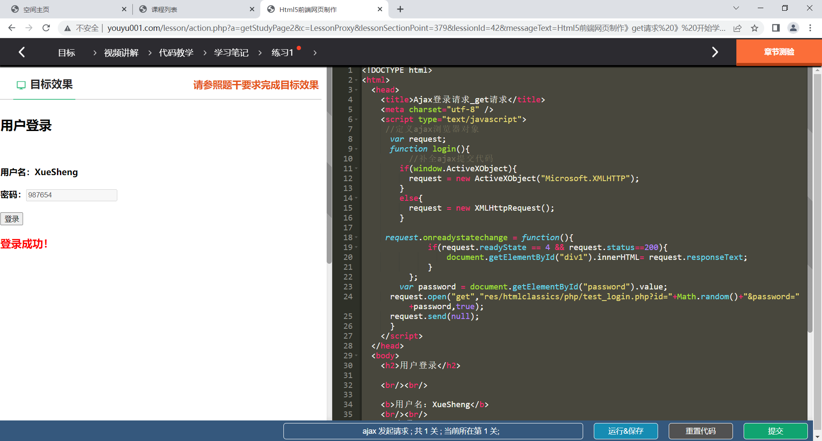822x441 pixels.
Task: Click 请参照题干要求完成目标效果 notice text
Action: (x=256, y=85)
